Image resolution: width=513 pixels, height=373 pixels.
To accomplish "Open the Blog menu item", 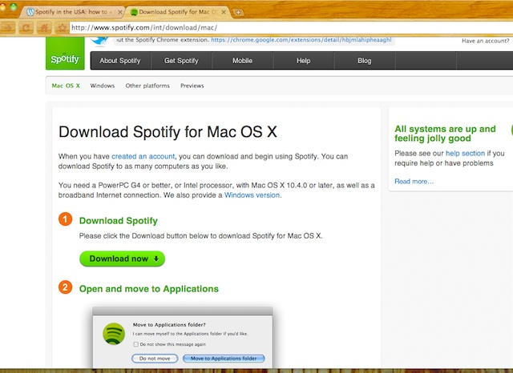I will [x=364, y=61].
